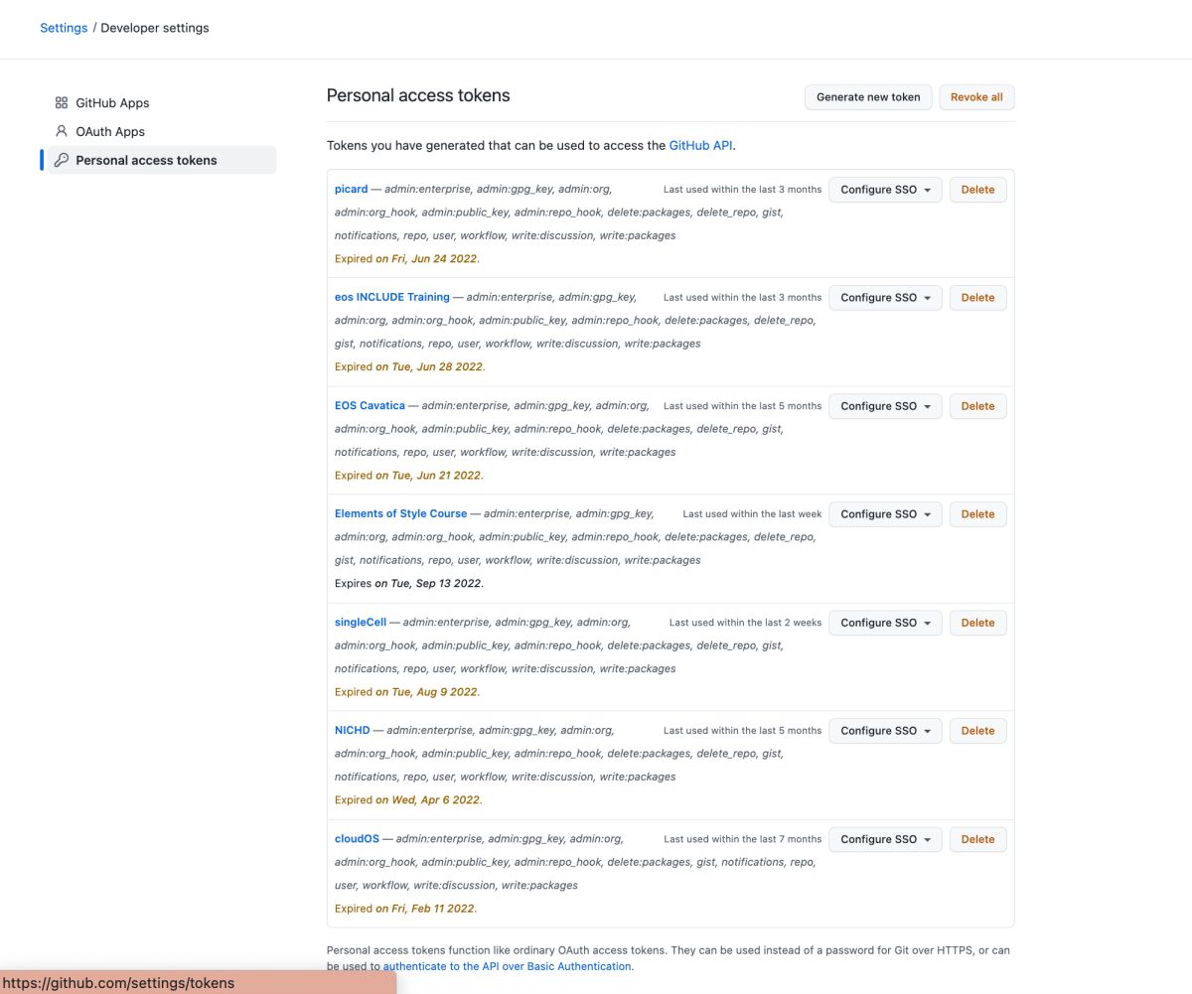
Task: Delete the cloudOS token
Action: [977, 839]
